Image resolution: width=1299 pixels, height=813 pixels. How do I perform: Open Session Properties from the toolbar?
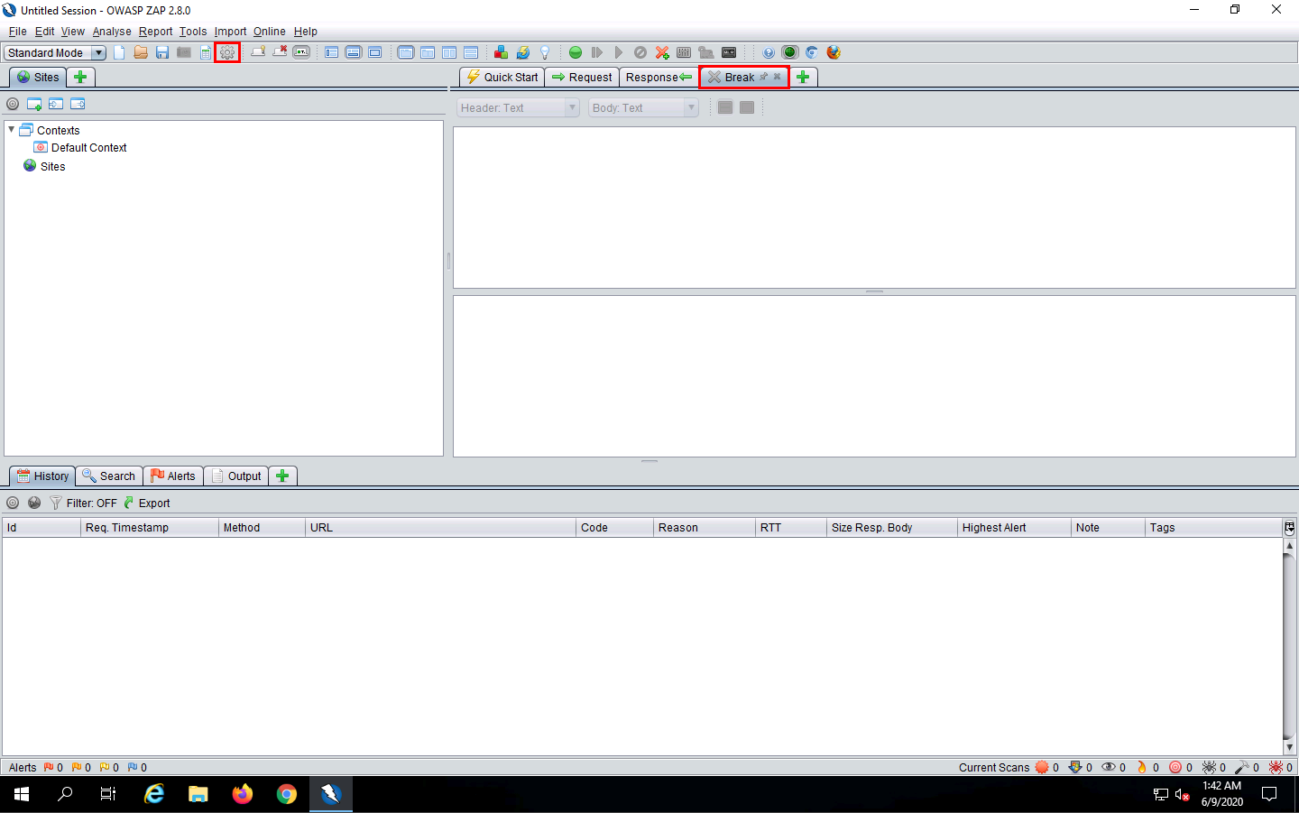click(206, 52)
